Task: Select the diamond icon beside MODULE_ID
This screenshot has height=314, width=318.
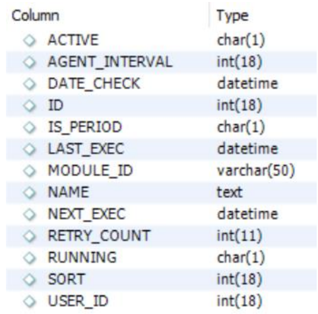Action: coord(29,171)
